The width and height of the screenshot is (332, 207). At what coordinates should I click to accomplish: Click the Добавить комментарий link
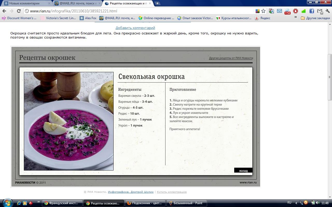[135, 28]
